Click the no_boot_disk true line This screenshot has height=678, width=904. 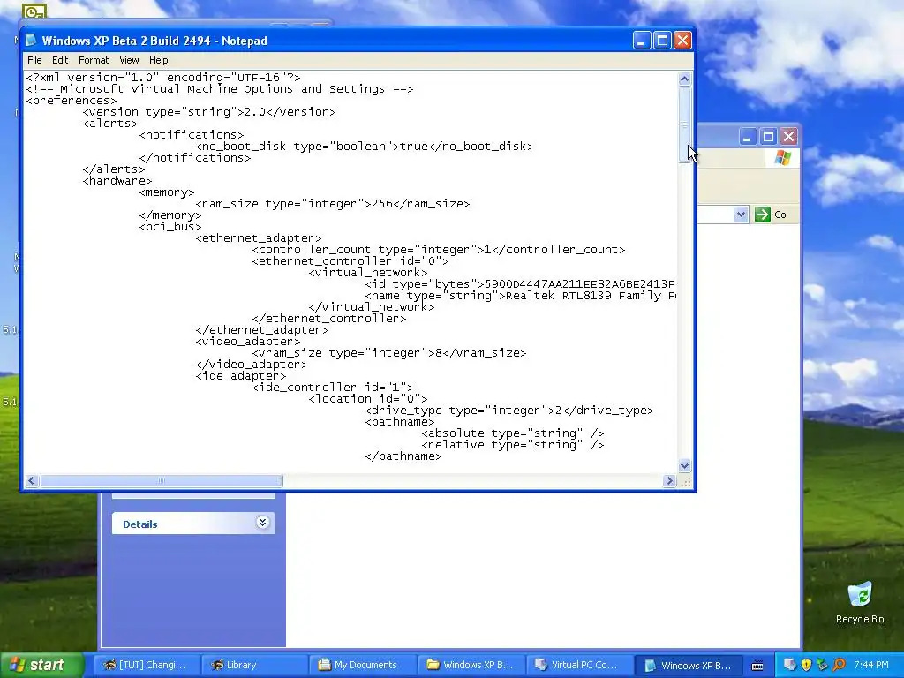pyautogui.click(x=365, y=147)
